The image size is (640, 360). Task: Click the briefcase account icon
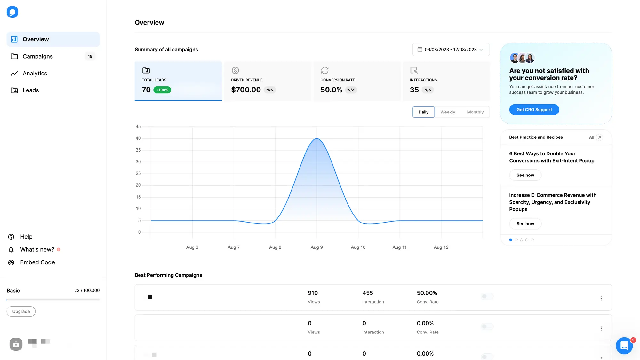point(16,344)
